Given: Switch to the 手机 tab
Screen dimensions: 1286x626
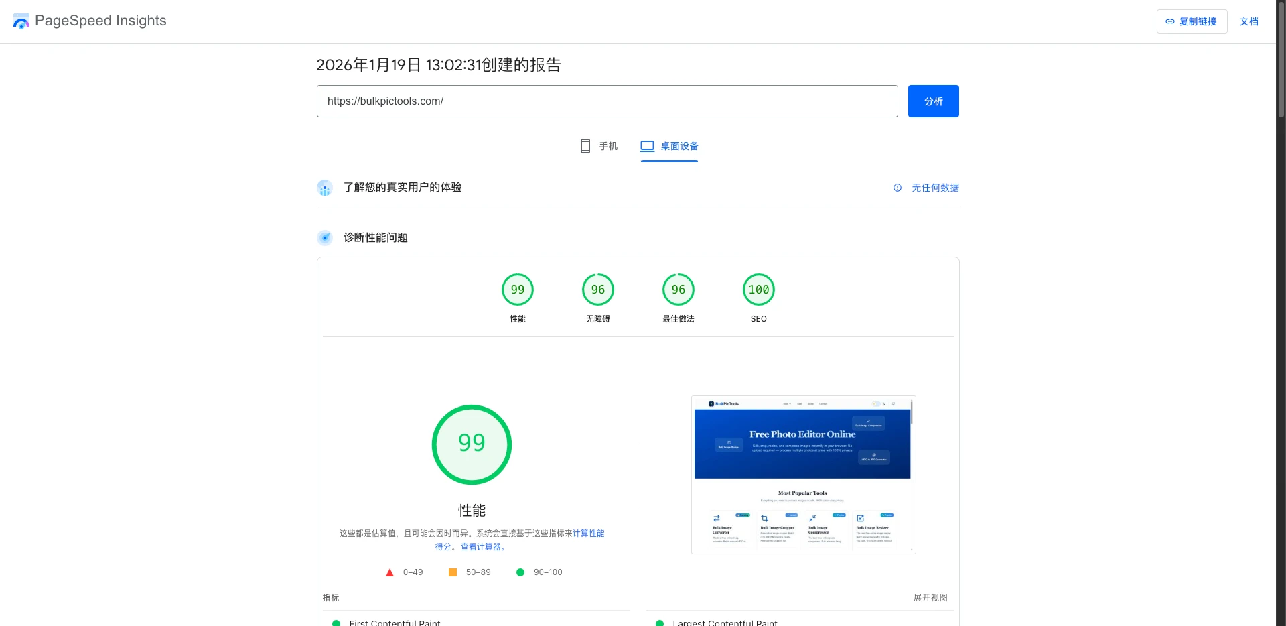Looking at the screenshot, I should (598, 146).
